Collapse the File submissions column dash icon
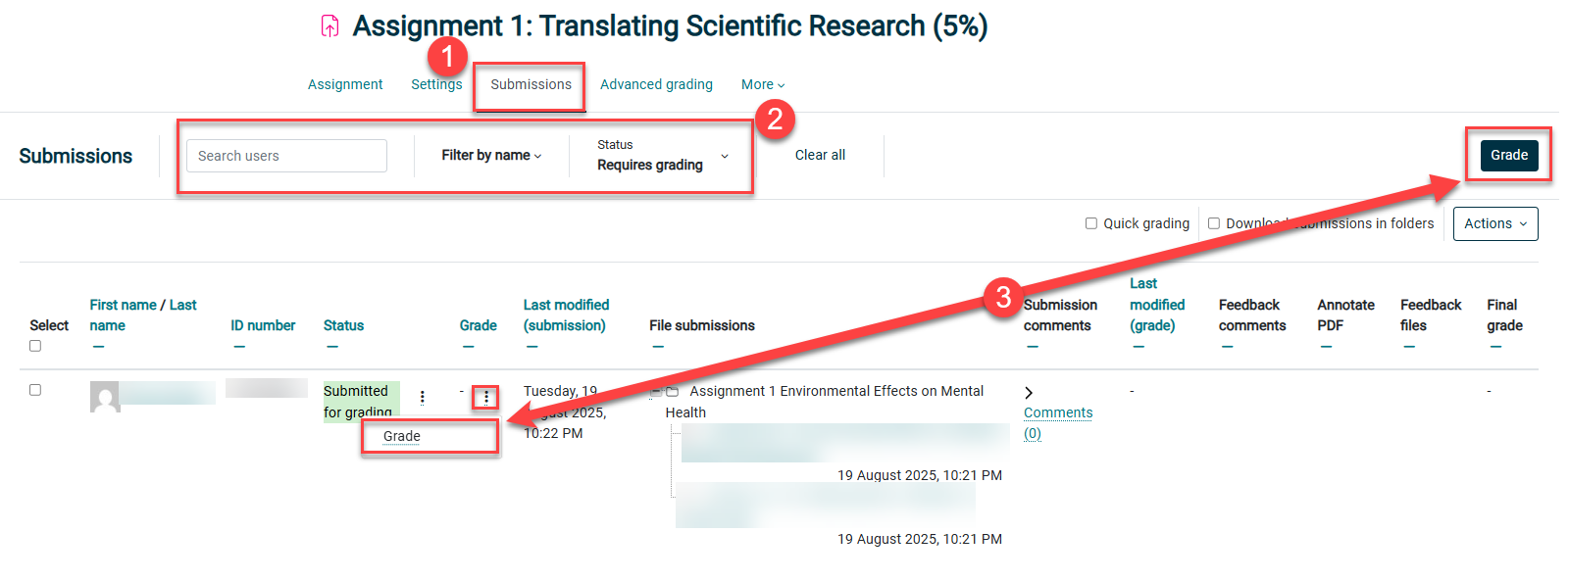 658,347
